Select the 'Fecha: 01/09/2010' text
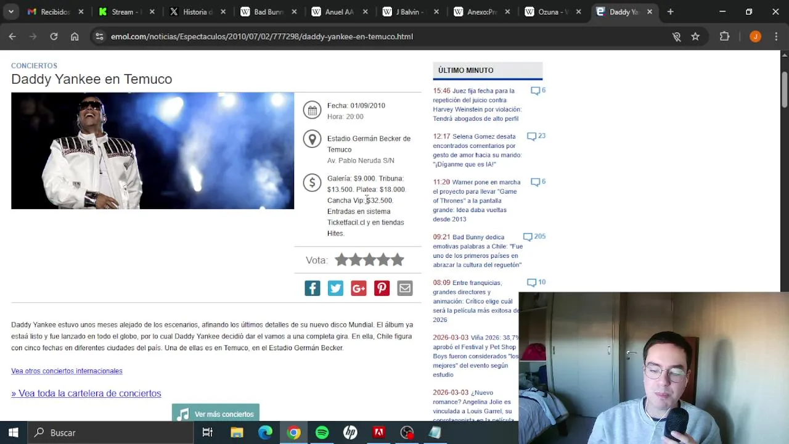Viewport: 789px width, 444px height. pos(356,105)
